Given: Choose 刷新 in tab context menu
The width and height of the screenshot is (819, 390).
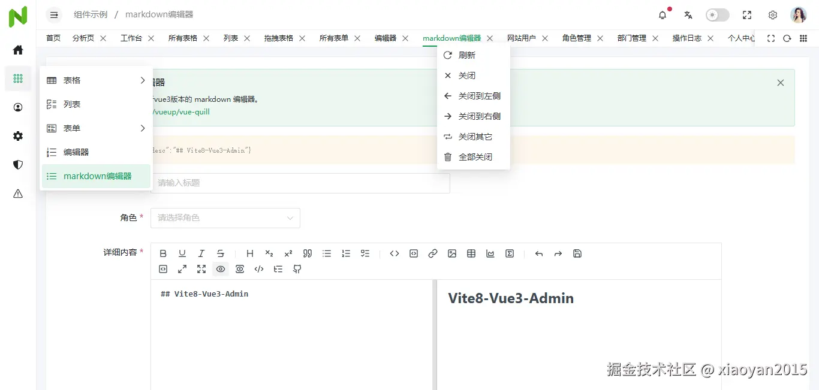Looking at the screenshot, I should (474, 55).
